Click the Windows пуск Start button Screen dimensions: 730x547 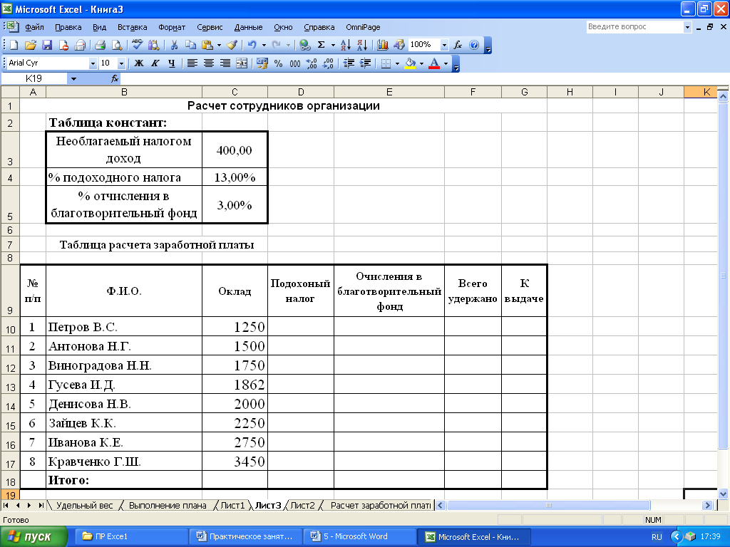pos(34,537)
